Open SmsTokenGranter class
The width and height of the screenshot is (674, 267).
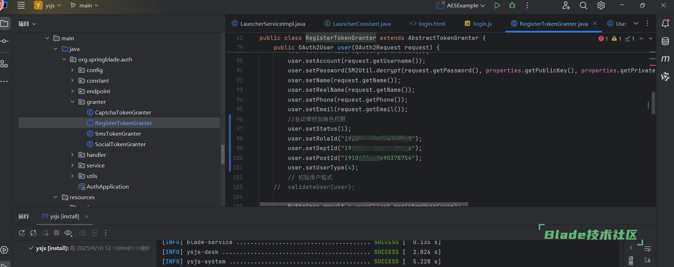click(x=114, y=133)
